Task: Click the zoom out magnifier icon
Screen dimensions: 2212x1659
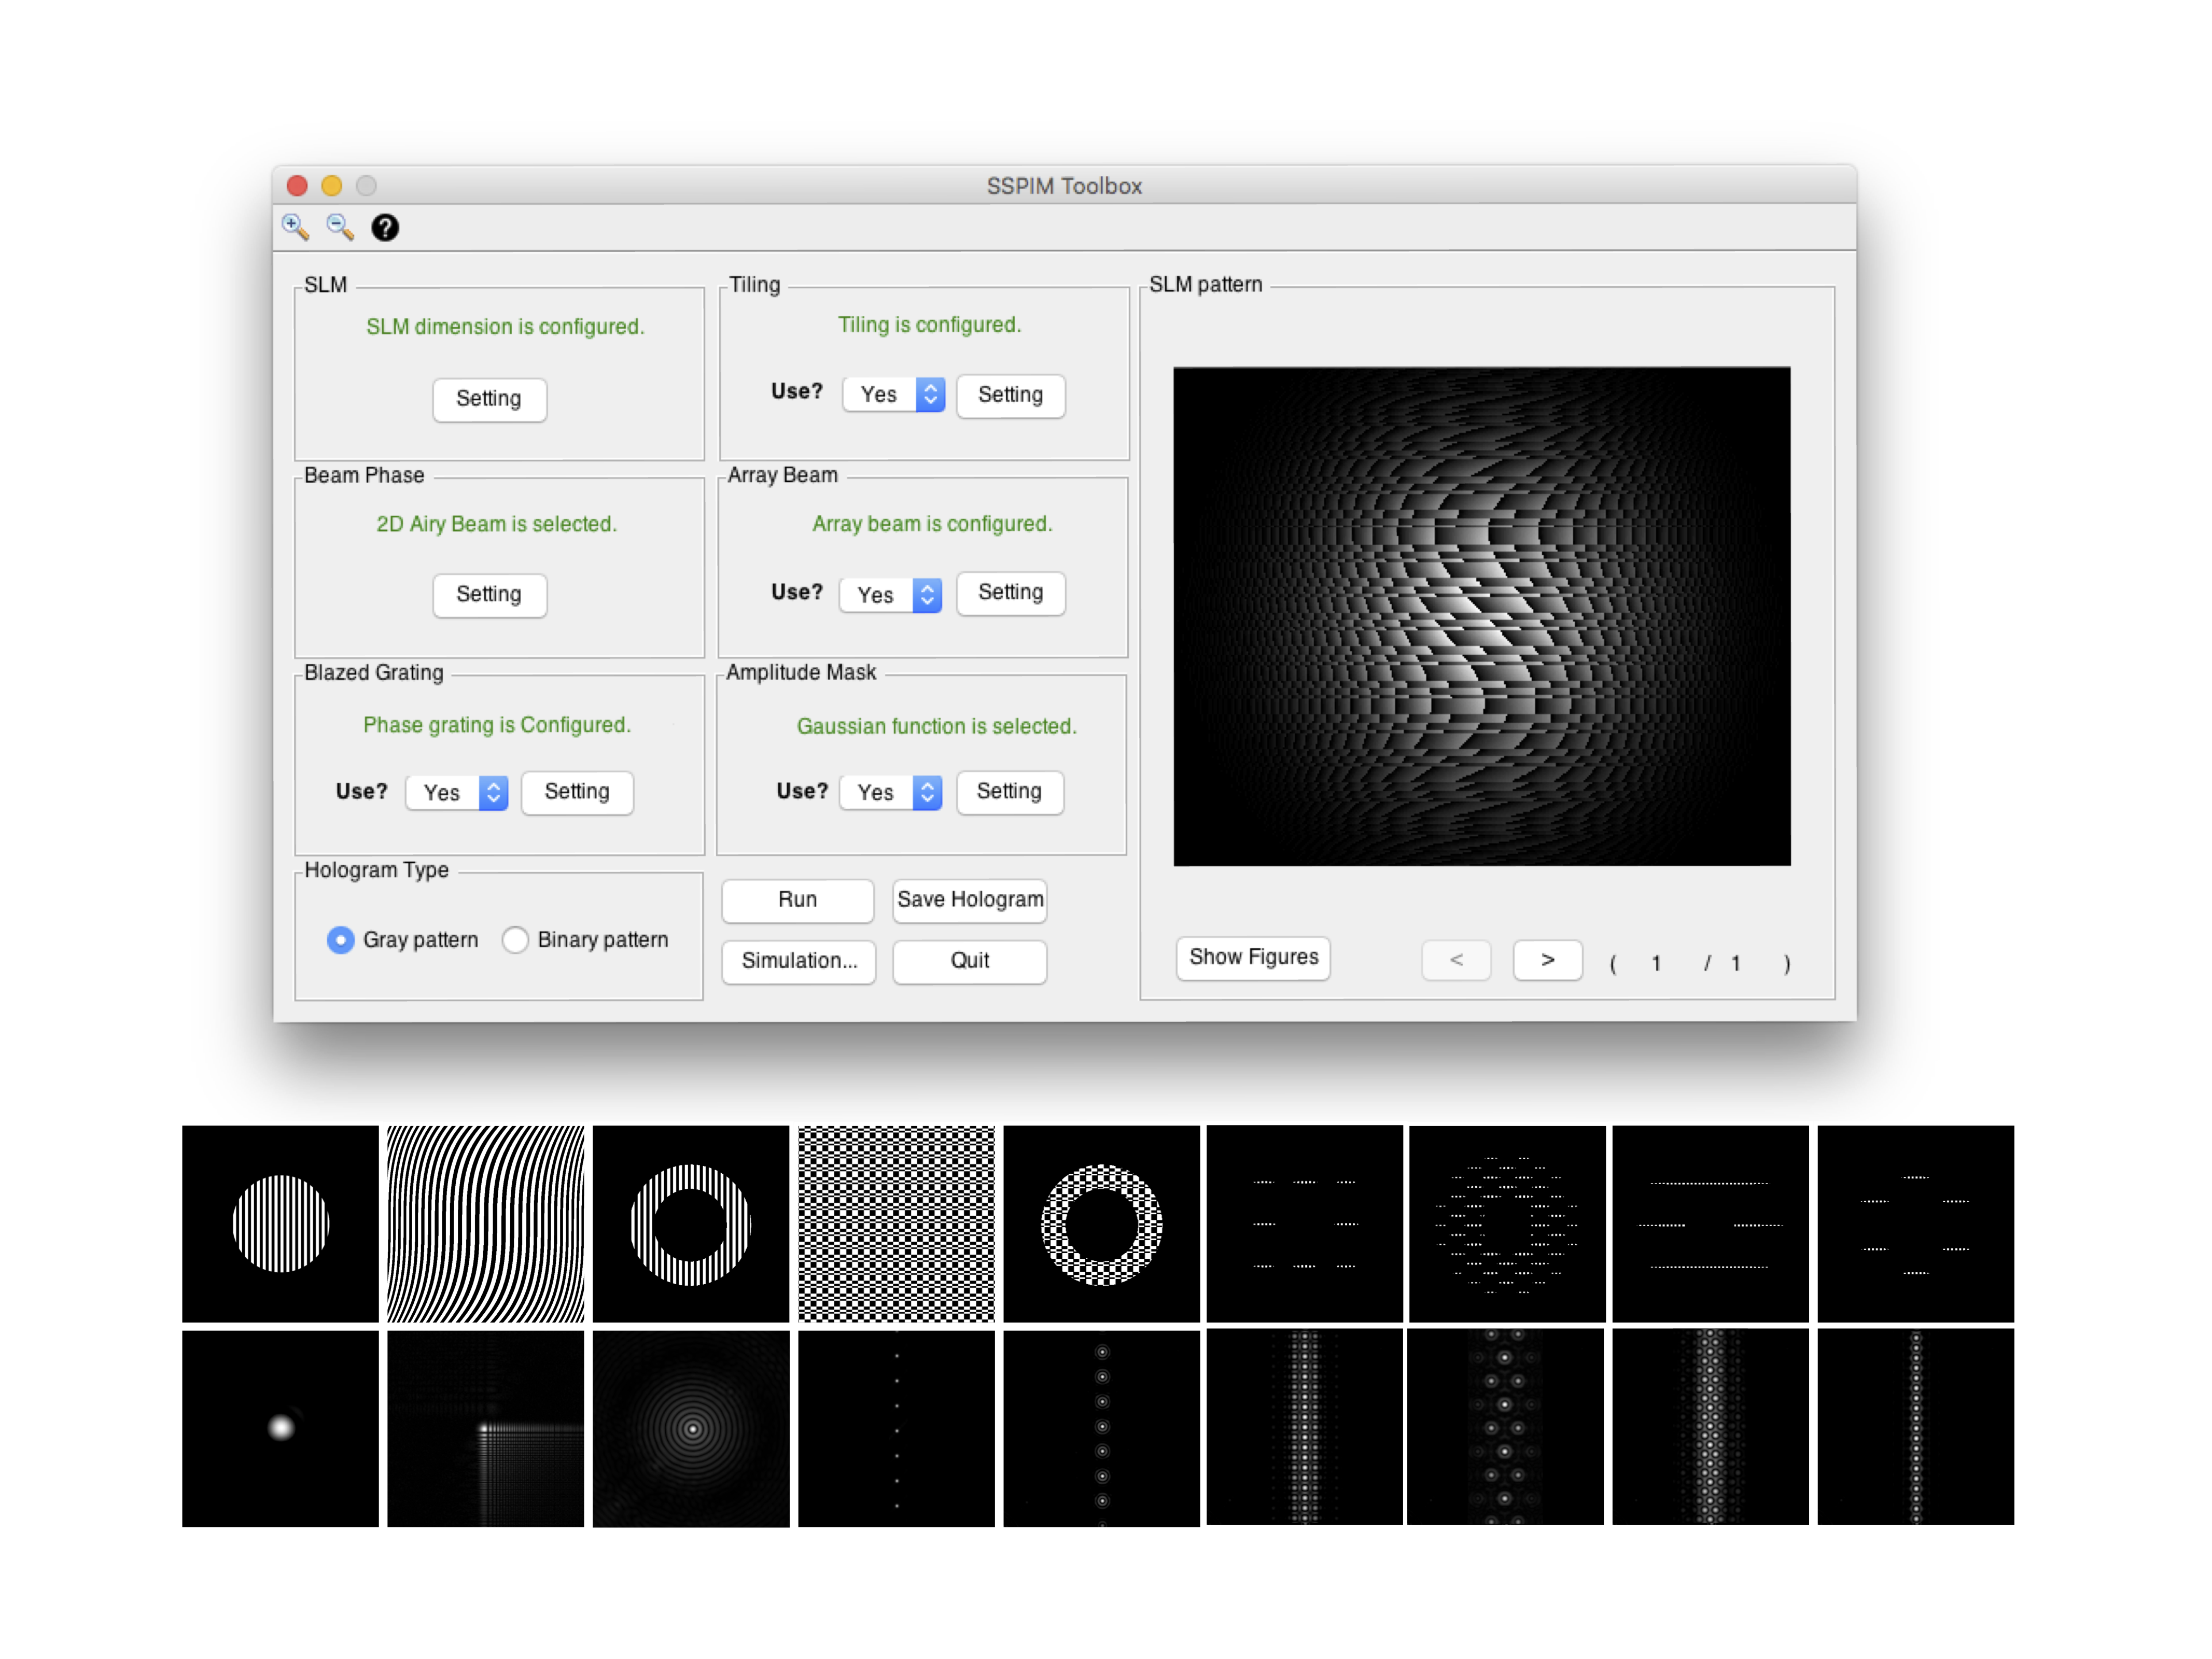Action: coord(340,227)
